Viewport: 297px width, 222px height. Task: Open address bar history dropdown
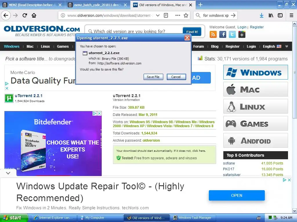[x=157, y=16]
